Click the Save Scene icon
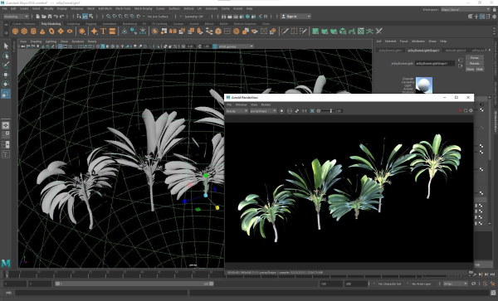This screenshot has width=498, height=301. [50, 17]
